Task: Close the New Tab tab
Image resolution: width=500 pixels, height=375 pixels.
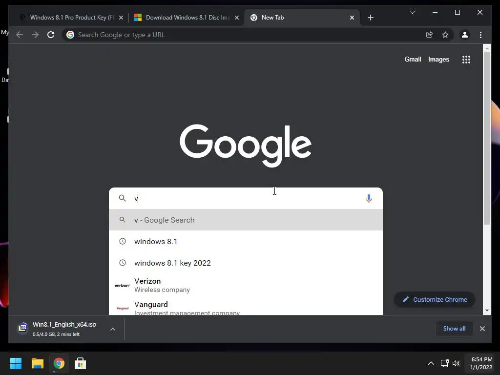Action: [x=352, y=18]
